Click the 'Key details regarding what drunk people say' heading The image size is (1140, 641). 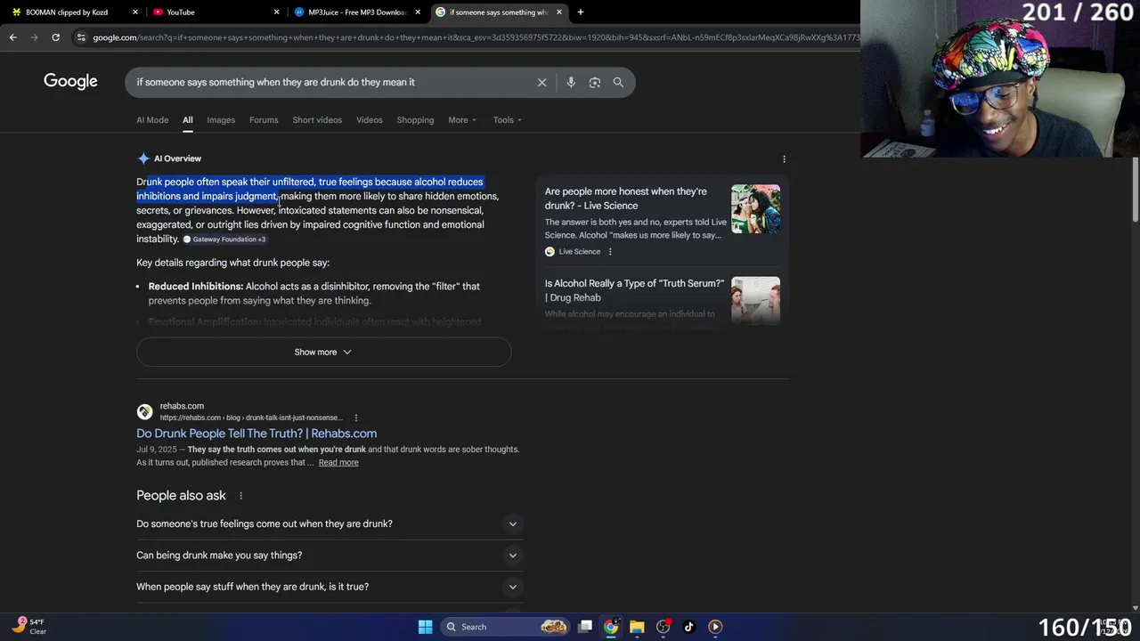232,263
